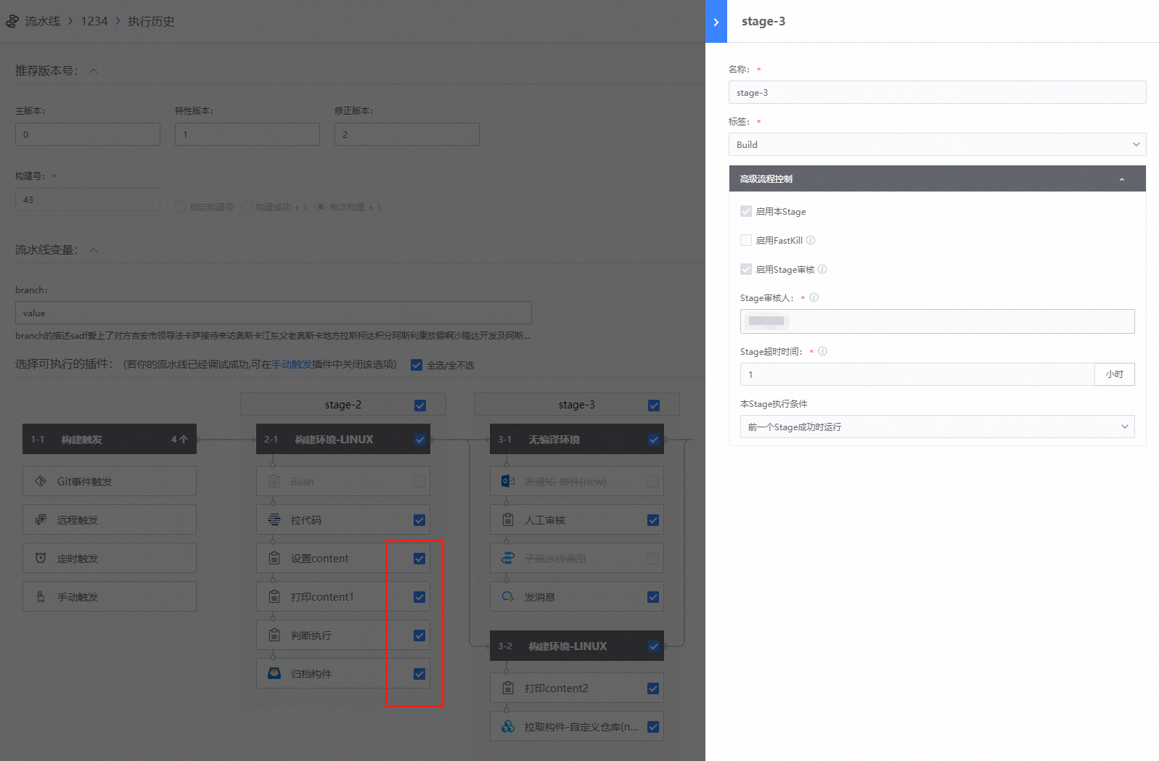Click the 发通知-邮件 Outlook icon
This screenshot has width=1159, height=761.
pos(508,481)
